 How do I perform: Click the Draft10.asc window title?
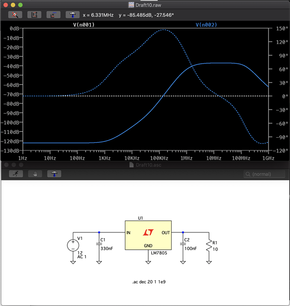pos(148,165)
